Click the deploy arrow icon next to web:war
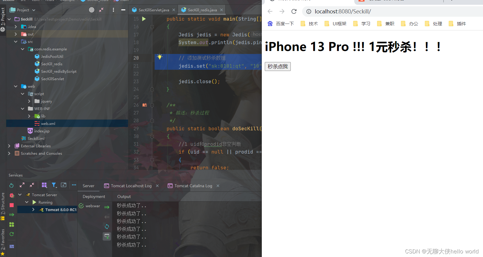Screen dimensions: 483x257 107,207
